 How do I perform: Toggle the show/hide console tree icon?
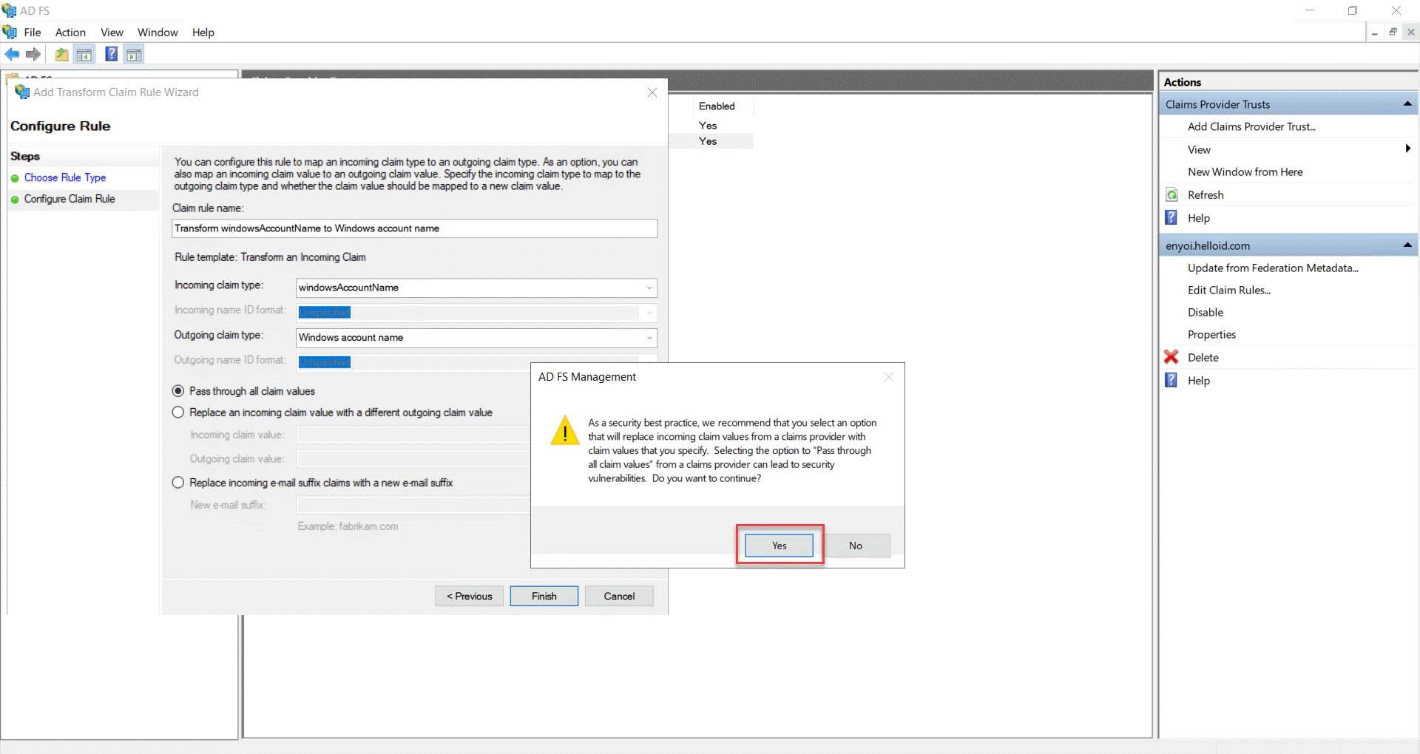(x=84, y=54)
